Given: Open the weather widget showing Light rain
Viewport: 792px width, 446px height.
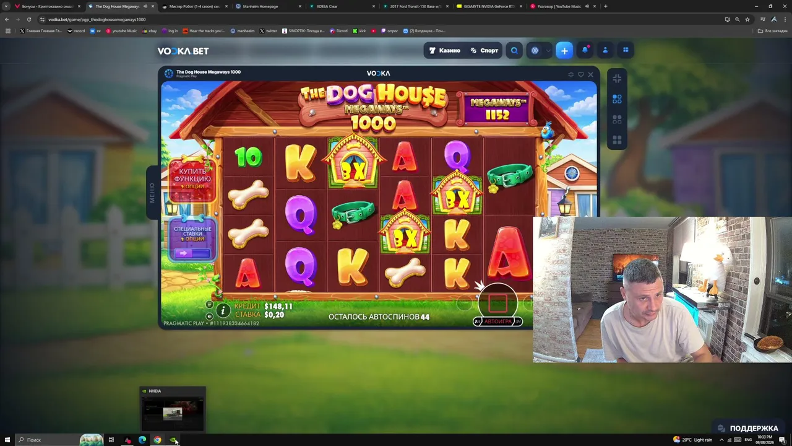Looking at the screenshot, I should [693, 440].
